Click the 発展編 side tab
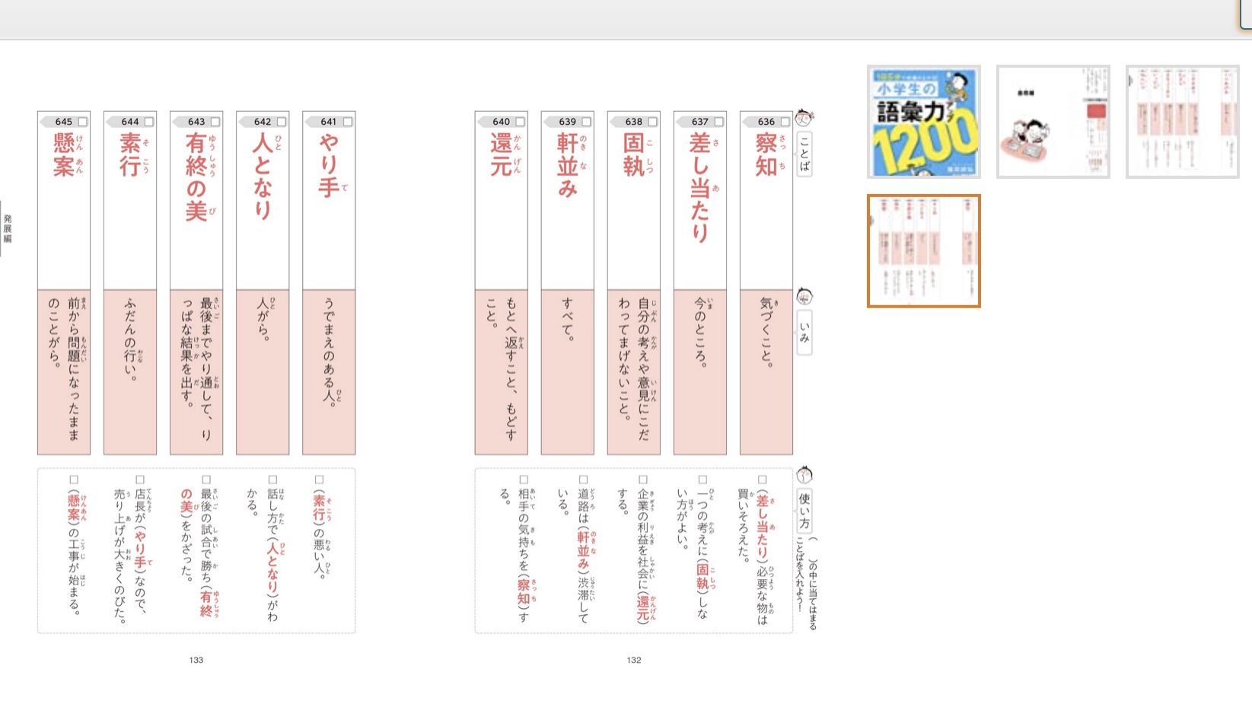The height and width of the screenshot is (707, 1252). (x=6, y=228)
